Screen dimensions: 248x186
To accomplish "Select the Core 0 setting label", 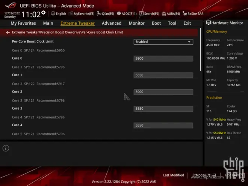I will tap(17, 58).
